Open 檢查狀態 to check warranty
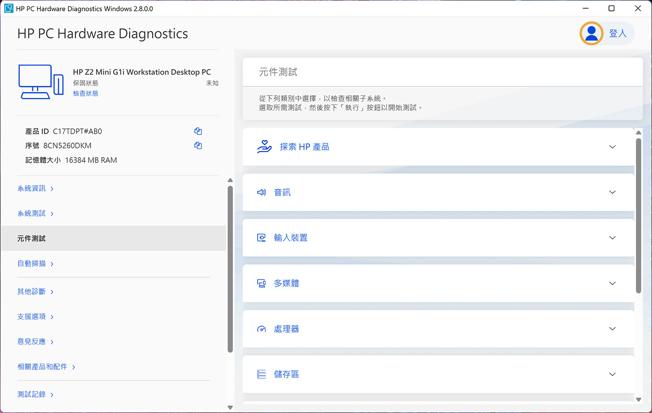The width and height of the screenshot is (652, 413). (x=85, y=93)
